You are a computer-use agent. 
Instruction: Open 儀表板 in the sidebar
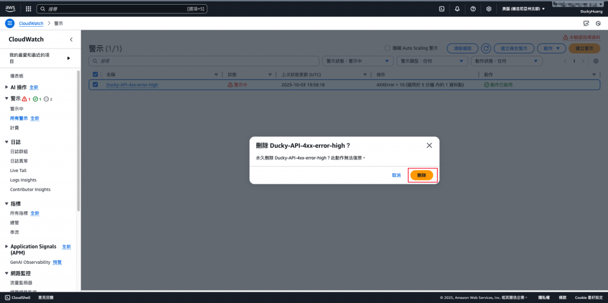17,76
